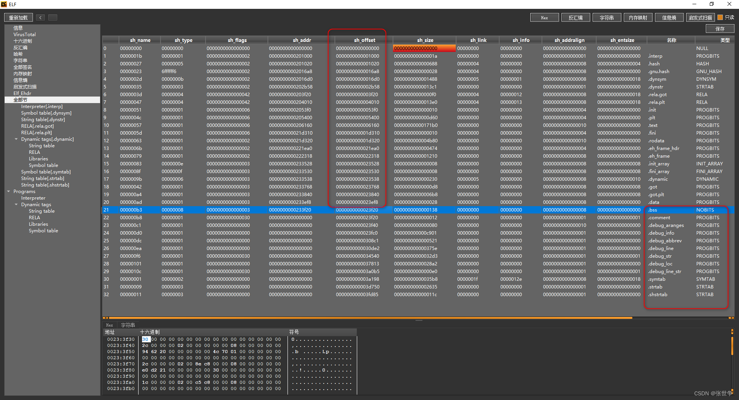This screenshot has height=400, width=739.
Task: Sort by the sh_name column header
Action: pos(140,40)
